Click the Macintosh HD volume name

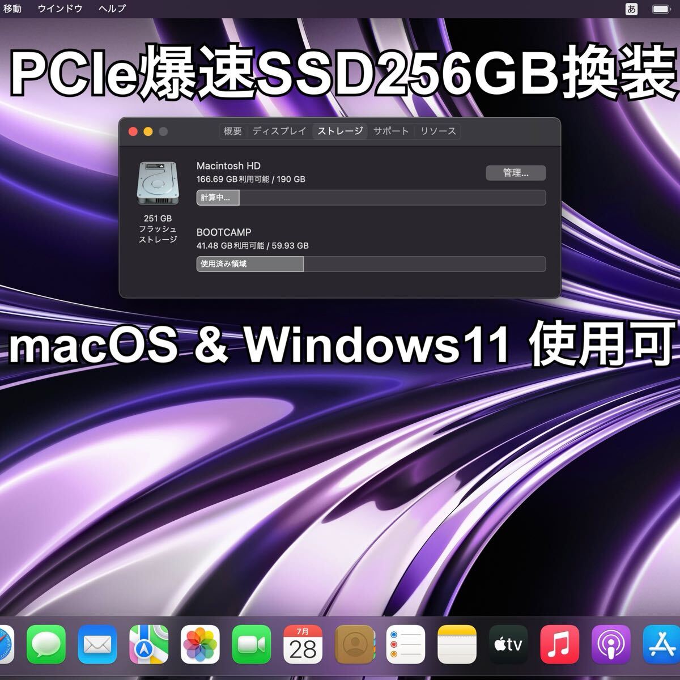(x=228, y=165)
